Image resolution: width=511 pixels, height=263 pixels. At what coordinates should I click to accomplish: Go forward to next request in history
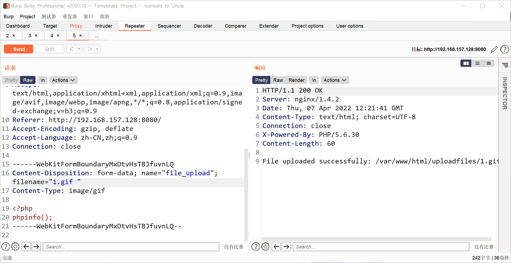point(90,49)
